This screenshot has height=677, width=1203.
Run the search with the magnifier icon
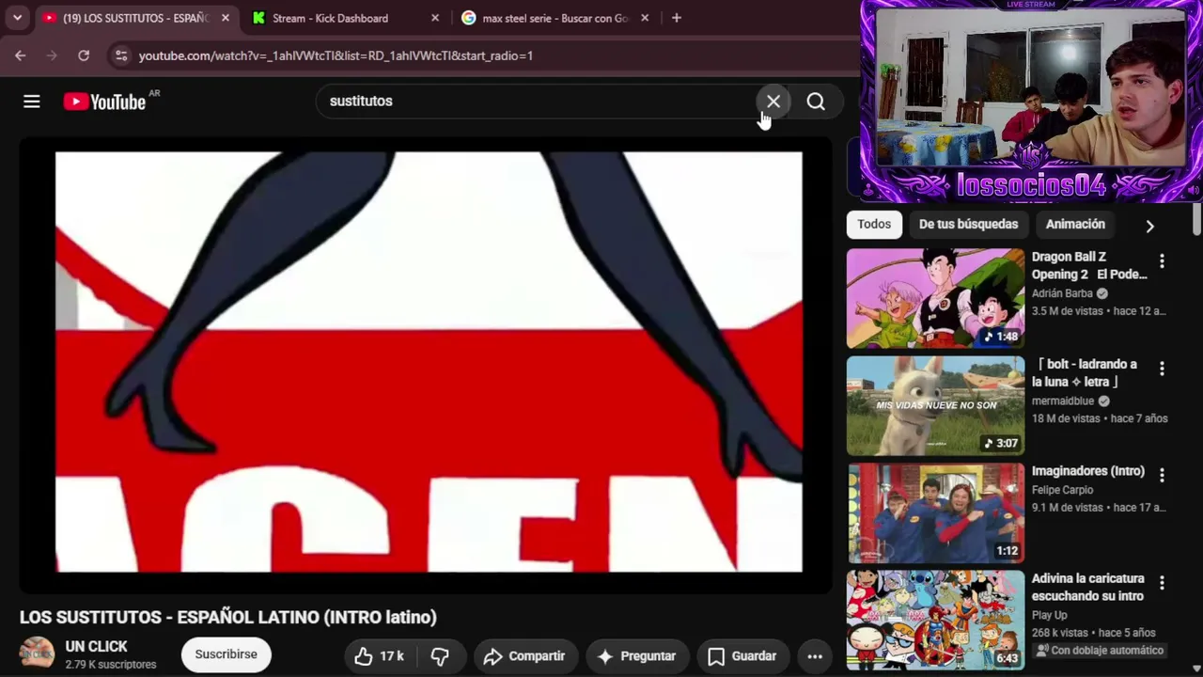[x=816, y=102]
